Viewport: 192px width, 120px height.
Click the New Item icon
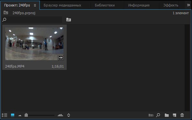175,115
